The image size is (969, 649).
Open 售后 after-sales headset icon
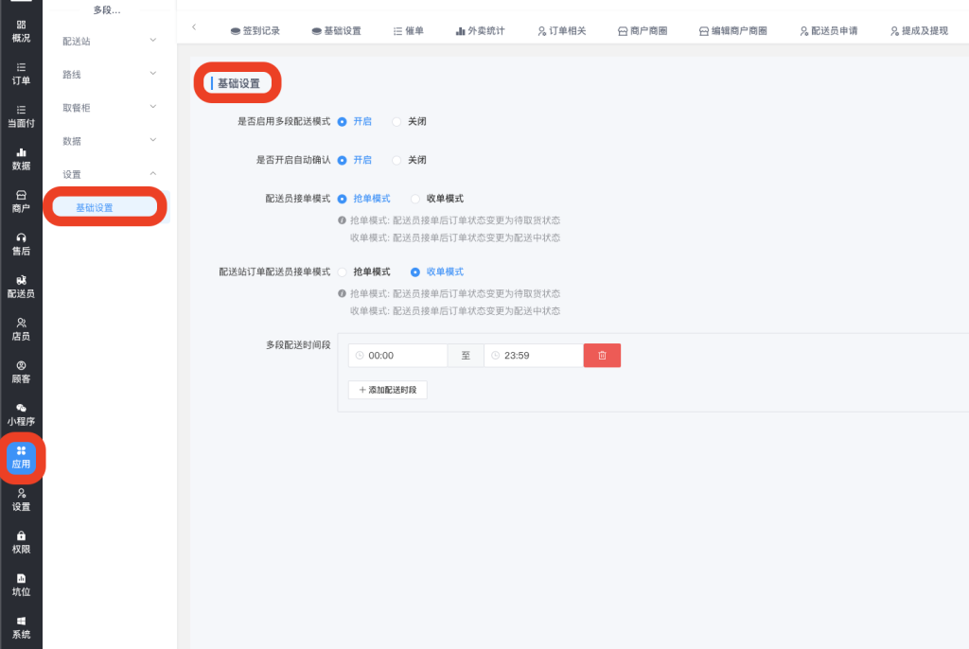point(21,244)
